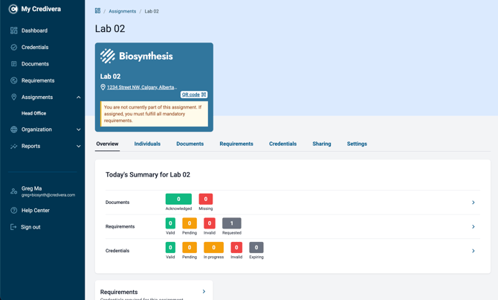Switch to the Credentials tab
Viewport: 498px width, 300px height.
click(x=282, y=144)
